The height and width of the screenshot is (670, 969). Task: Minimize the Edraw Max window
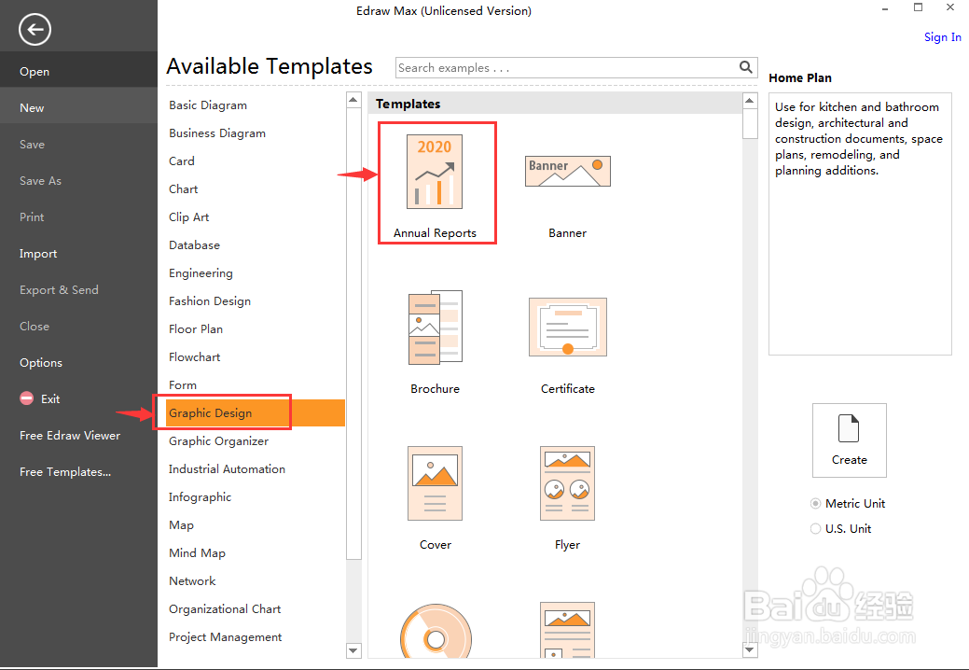(x=886, y=8)
